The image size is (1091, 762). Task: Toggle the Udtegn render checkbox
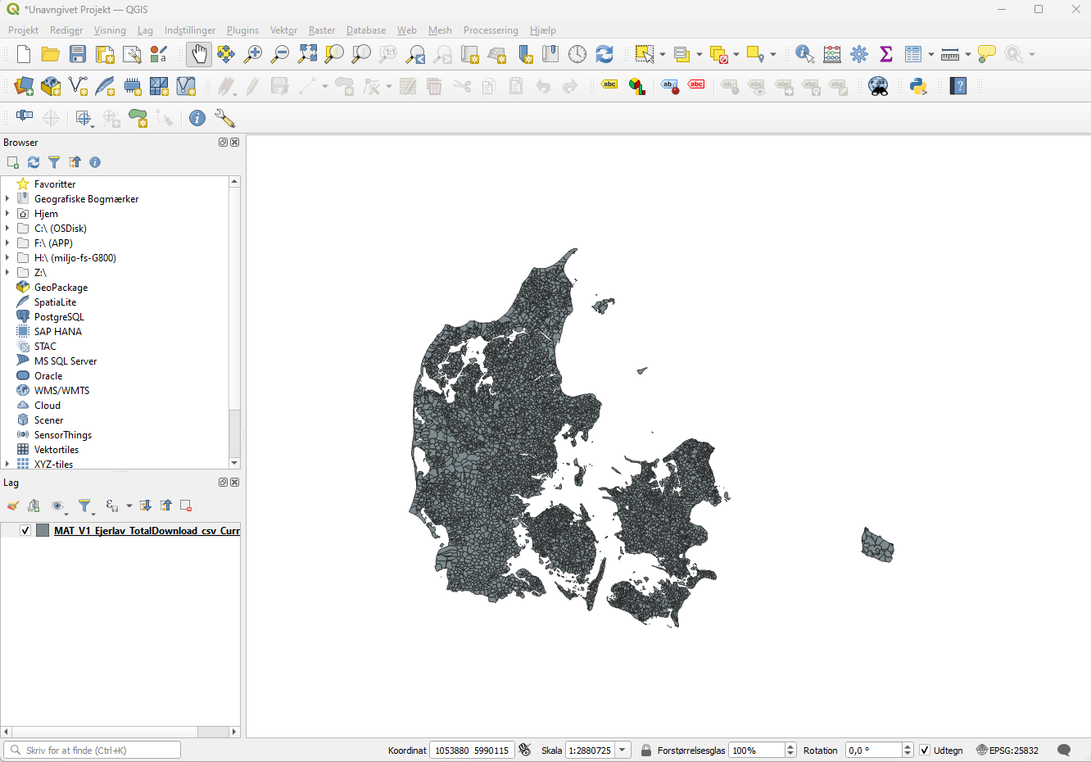pos(925,750)
